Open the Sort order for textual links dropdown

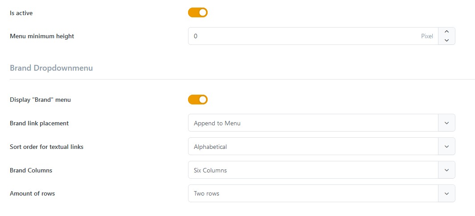(x=321, y=147)
